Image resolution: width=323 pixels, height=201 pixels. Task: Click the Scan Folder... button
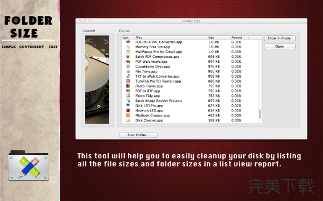click(138, 135)
